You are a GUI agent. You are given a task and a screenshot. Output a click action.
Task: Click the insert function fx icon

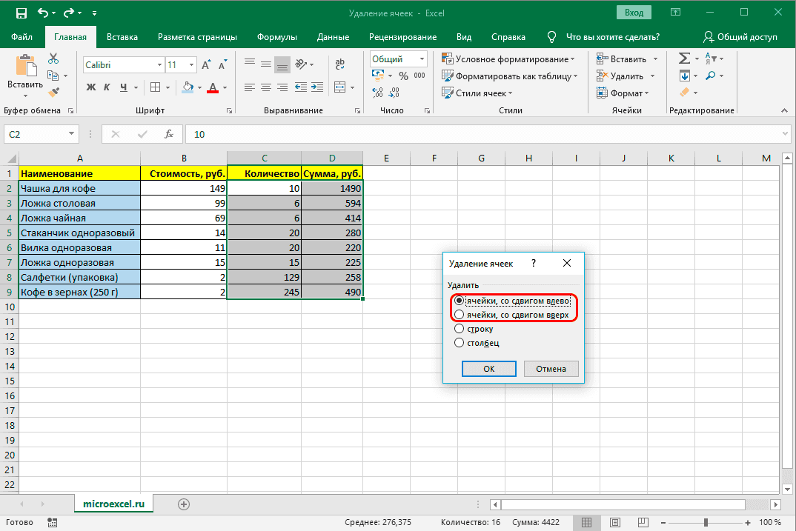(x=169, y=134)
